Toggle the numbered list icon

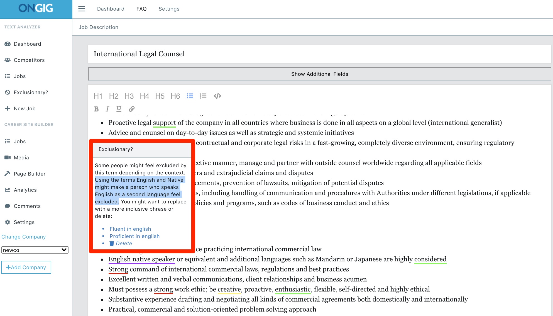[203, 96]
